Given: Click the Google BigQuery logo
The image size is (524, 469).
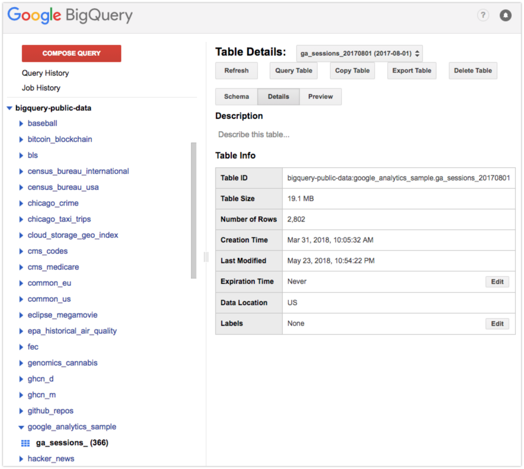Looking at the screenshot, I should (x=70, y=15).
